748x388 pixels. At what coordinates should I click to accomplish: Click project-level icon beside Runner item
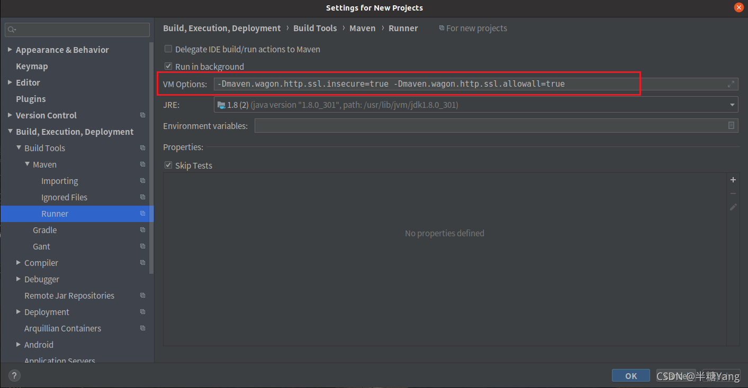pyautogui.click(x=142, y=214)
